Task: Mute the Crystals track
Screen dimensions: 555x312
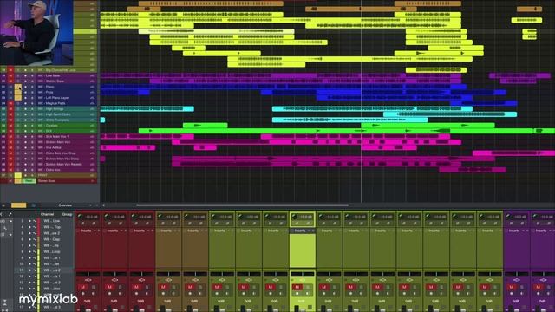Action: pos(10,126)
